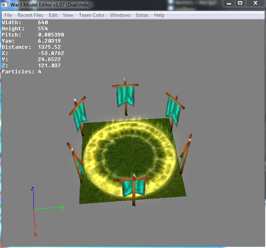Click the Y value 24.6522
Viewport: 266px width, 248px height.
click(x=49, y=59)
